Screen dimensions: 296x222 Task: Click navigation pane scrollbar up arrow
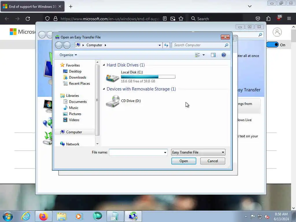click(x=97, y=62)
